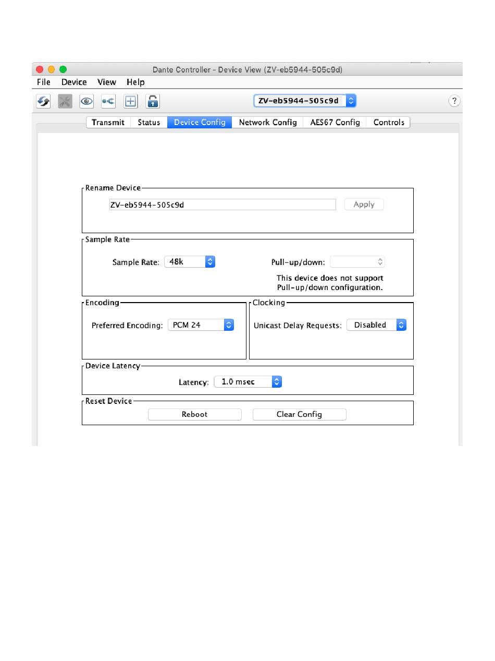This screenshot has width=495, height=661.
Task: Click the 'This device does not support' notice
Action: point(330,278)
